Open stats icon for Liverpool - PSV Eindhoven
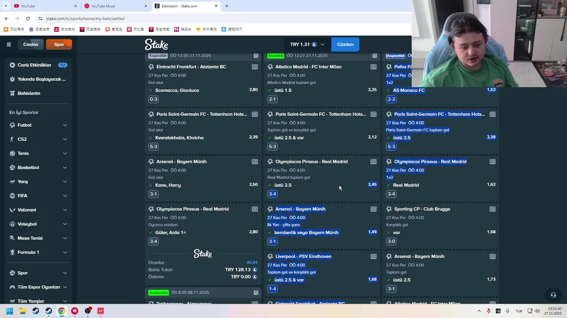The height and width of the screenshot is (318, 567). pyautogui.click(x=373, y=256)
